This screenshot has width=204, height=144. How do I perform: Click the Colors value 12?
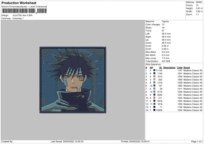click(x=197, y=5)
